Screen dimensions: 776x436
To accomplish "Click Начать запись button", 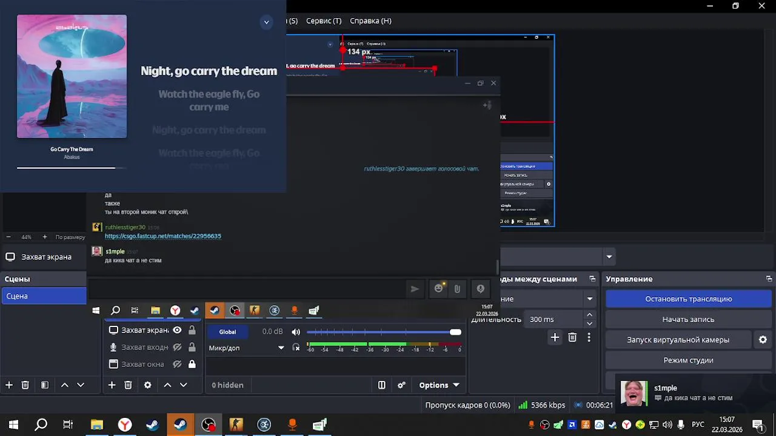I will (x=688, y=319).
